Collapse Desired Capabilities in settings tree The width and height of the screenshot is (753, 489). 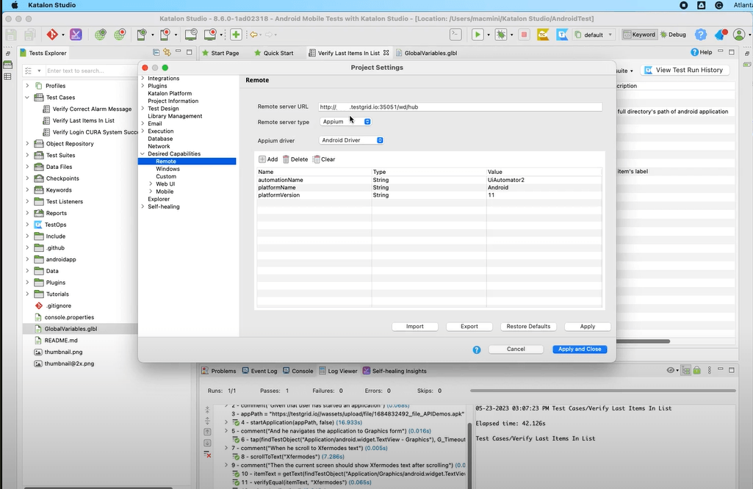[x=143, y=153]
